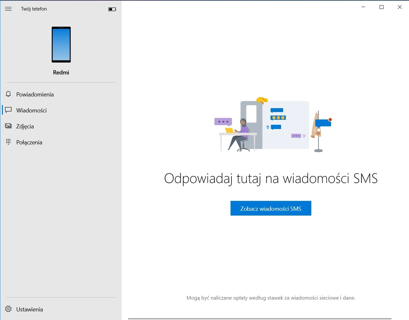The height and width of the screenshot is (320, 409).
Task: Click the Wiadomości chat bubble icon
Action: click(x=8, y=110)
